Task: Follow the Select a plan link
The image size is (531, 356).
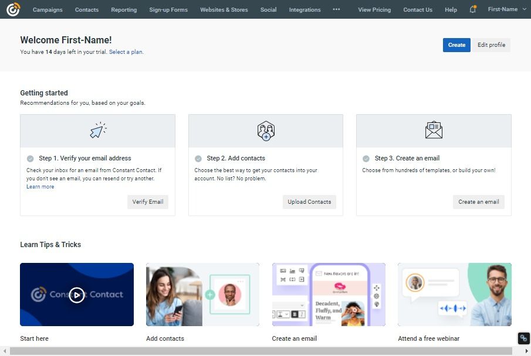Action: pyautogui.click(x=126, y=52)
